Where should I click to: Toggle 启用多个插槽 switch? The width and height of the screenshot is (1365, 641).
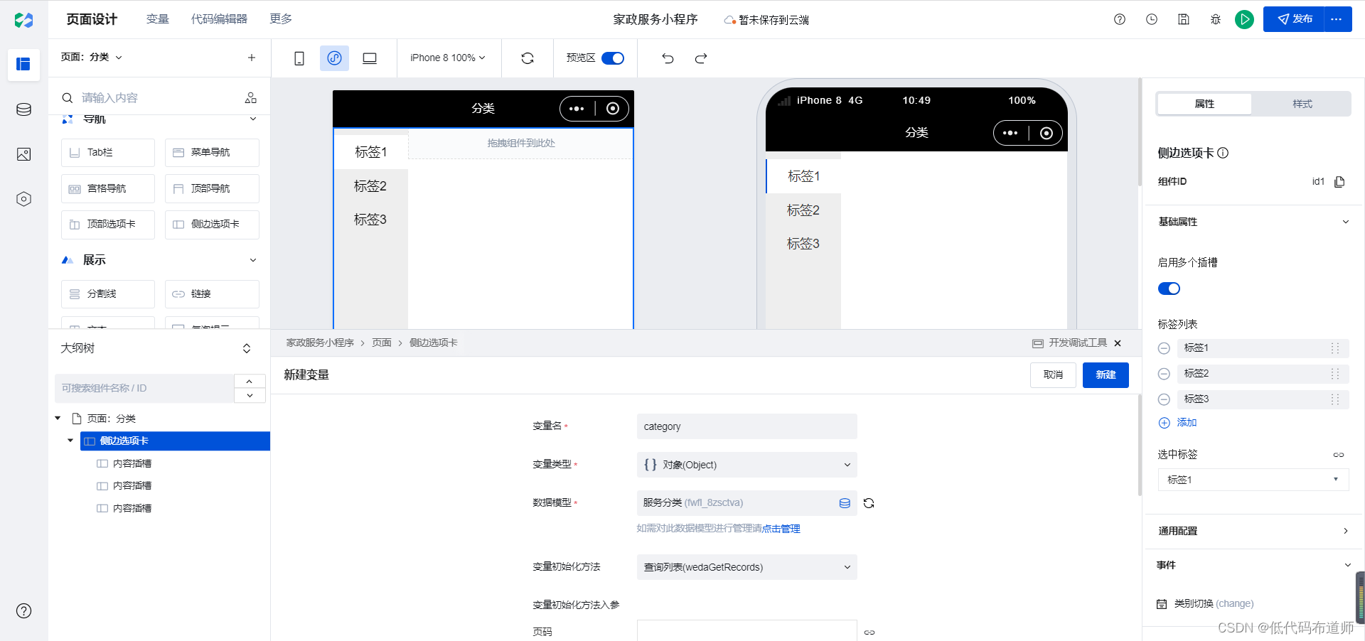click(x=1169, y=289)
